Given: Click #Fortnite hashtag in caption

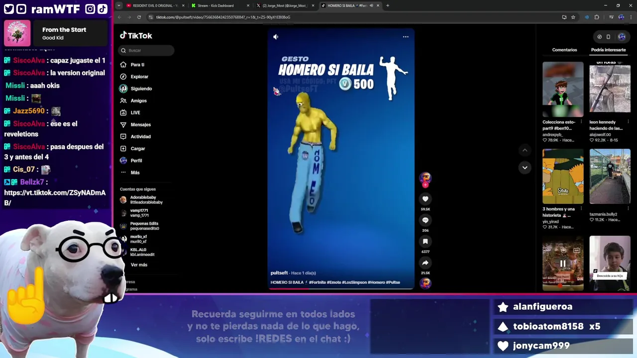Looking at the screenshot, I should click(317, 282).
